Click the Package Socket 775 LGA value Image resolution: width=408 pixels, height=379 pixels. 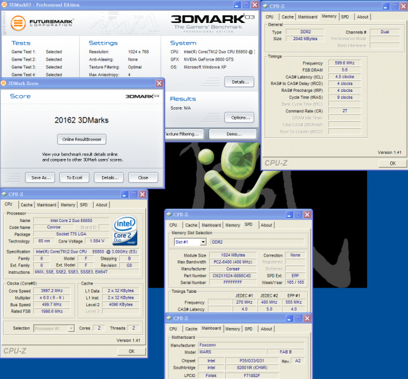(x=71, y=234)
